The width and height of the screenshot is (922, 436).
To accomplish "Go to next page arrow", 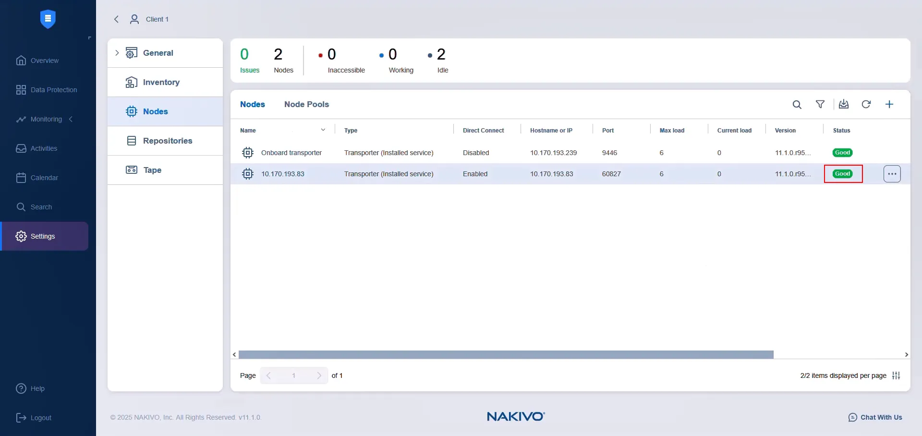I will click(319, 375).
